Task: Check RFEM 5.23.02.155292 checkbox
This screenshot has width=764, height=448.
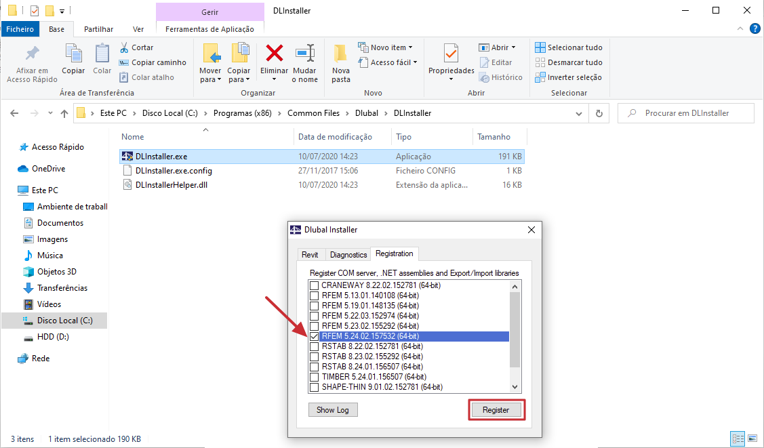Action: tap(315, 326)
